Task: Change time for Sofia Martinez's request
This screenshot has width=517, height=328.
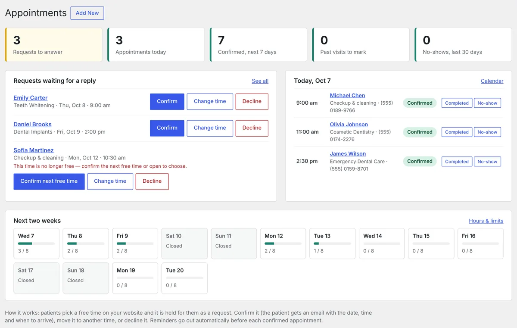Action: coord(110,181)
